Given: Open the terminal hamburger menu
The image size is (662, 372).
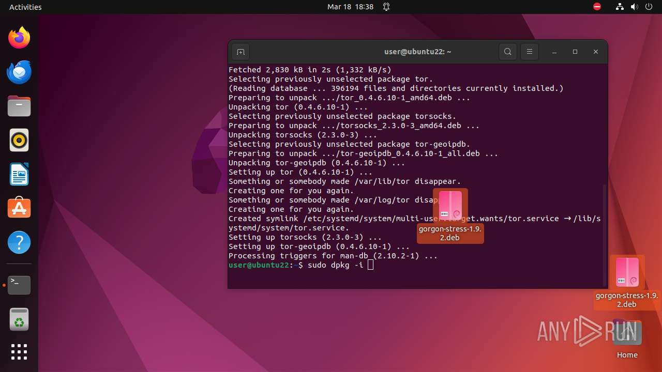Looking at the screenshot, I should [x=530, y=52].
